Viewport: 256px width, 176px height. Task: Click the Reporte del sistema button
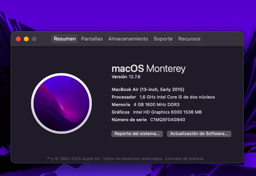[x=137, y=134]
